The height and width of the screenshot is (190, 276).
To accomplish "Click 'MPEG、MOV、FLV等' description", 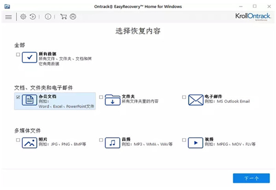I will point(236,144).
